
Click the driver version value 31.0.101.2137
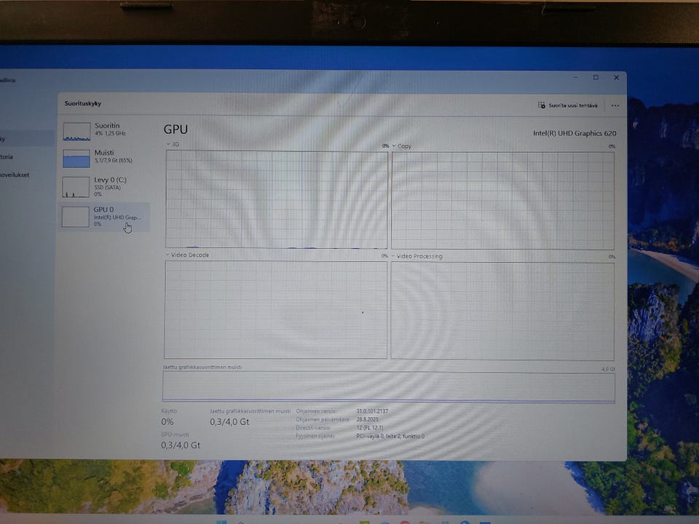coord(372,410)
